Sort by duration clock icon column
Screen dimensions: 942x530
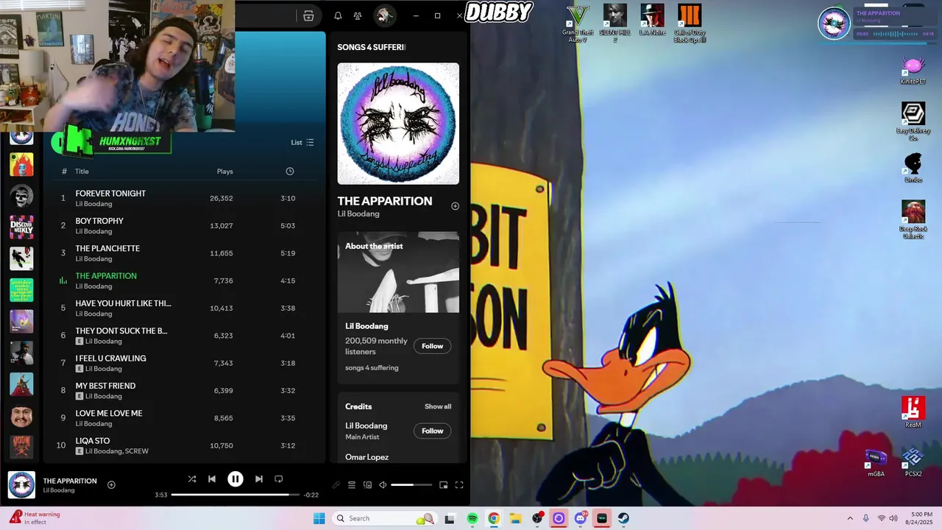(x=290, y=172)
